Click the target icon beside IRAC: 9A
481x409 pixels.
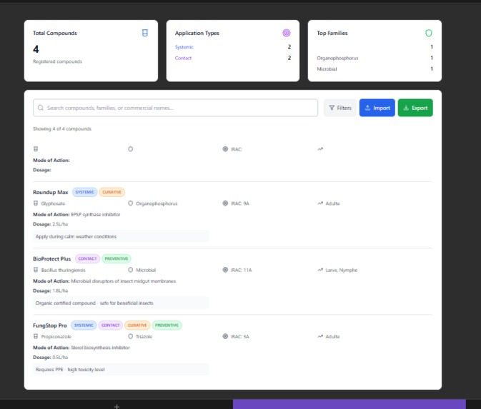coord(225,203)
